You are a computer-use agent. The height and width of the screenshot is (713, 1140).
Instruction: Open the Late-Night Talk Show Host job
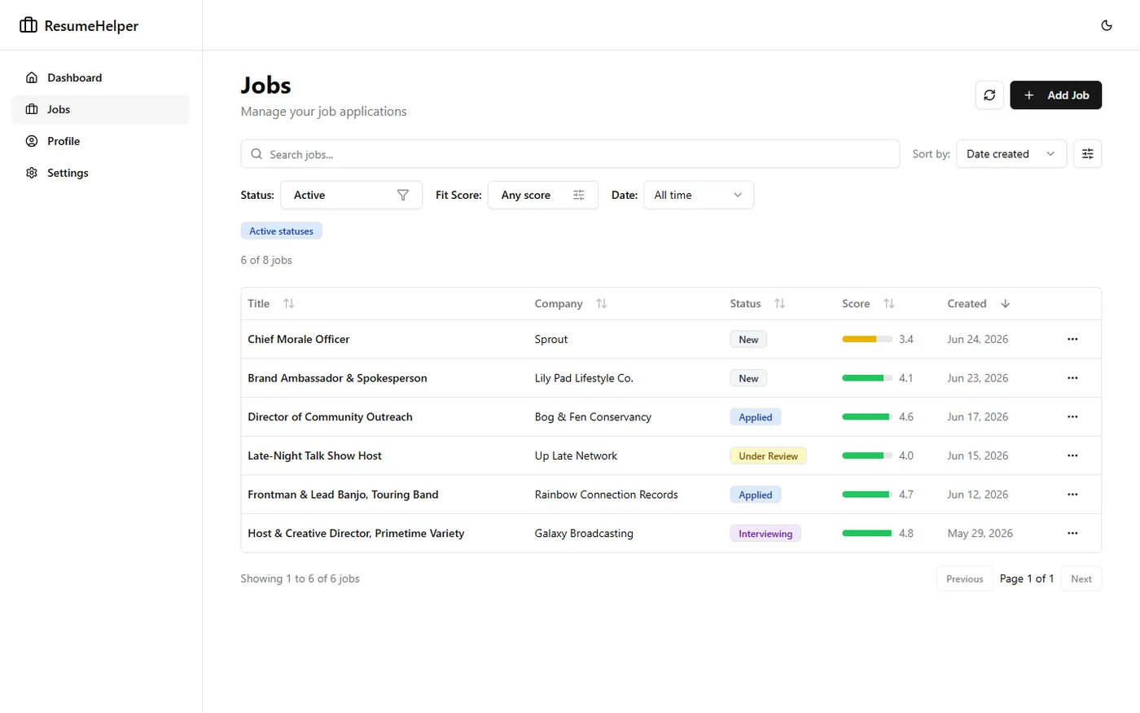(314, 456)
